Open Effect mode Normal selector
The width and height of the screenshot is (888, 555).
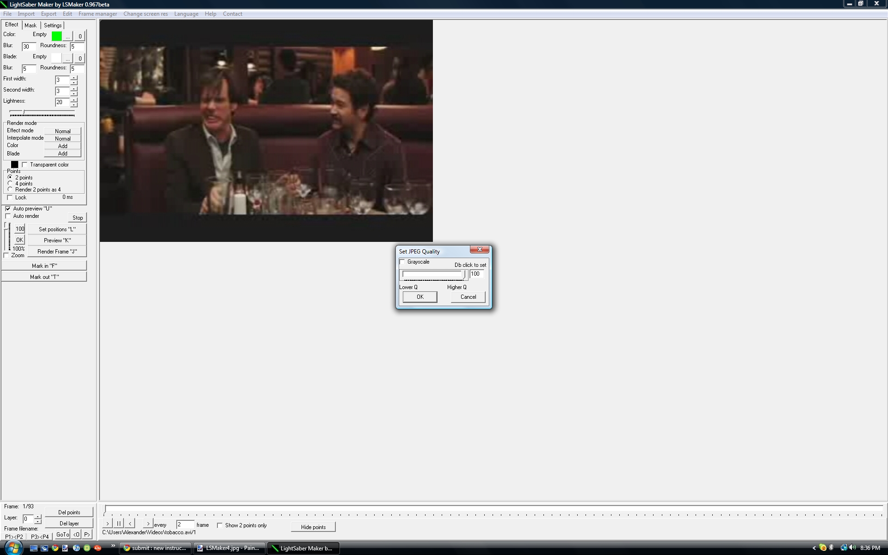[x=62, y=131]
